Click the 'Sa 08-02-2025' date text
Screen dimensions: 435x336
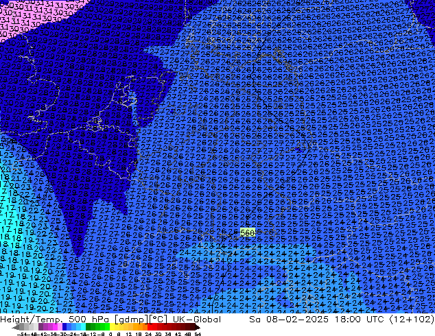[x=289, y=320]
